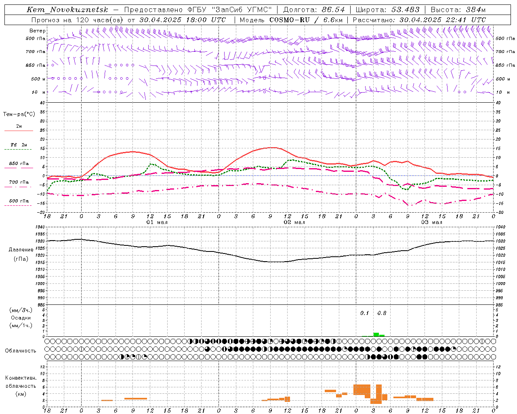
Task: Click the '(мм/1ч.)' precipitation unit label
Action: click(21, 325)
